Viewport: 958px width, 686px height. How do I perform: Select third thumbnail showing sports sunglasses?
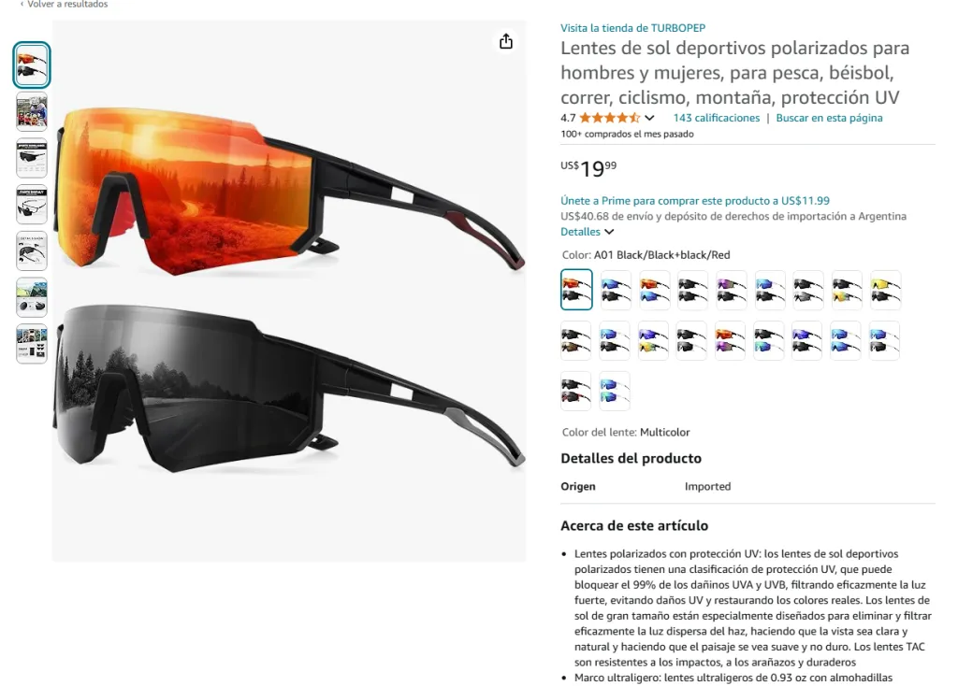(x=32, y=158)
